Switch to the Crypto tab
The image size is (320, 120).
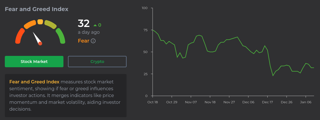(97, 62)
